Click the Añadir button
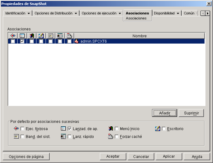This screenshot has width=213, height=163. [x=165, y=113]
